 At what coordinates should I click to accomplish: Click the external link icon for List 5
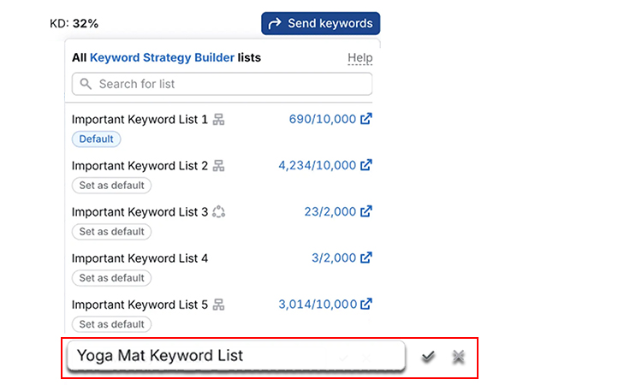coord(366,304)
